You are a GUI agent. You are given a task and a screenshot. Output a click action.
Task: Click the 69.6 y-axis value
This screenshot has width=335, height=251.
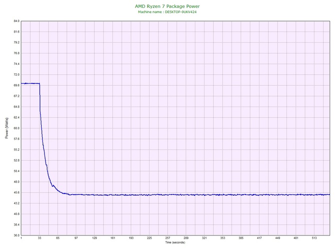[16, 85]
